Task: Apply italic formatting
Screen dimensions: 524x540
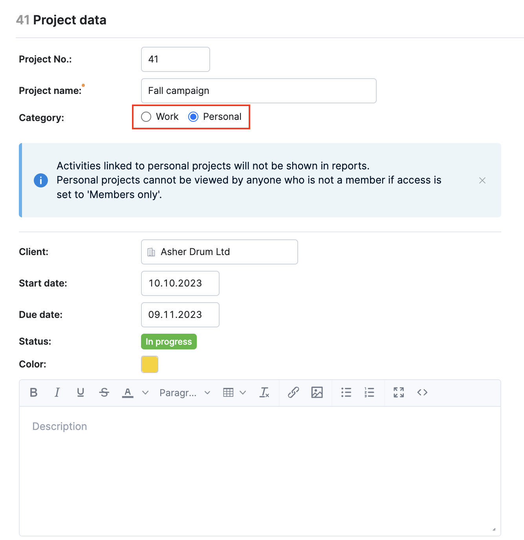Action: coord(57,392)
